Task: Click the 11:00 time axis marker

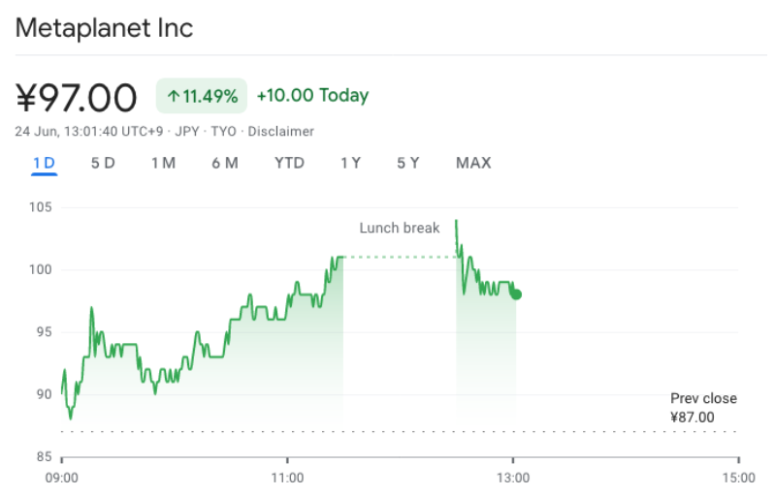Action: coord(287,478)
